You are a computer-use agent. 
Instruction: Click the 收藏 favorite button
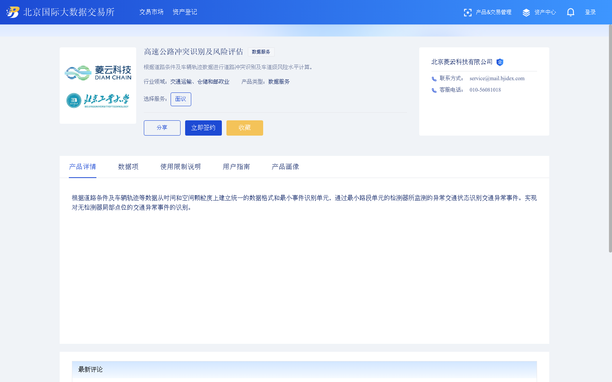click(245, 128)
